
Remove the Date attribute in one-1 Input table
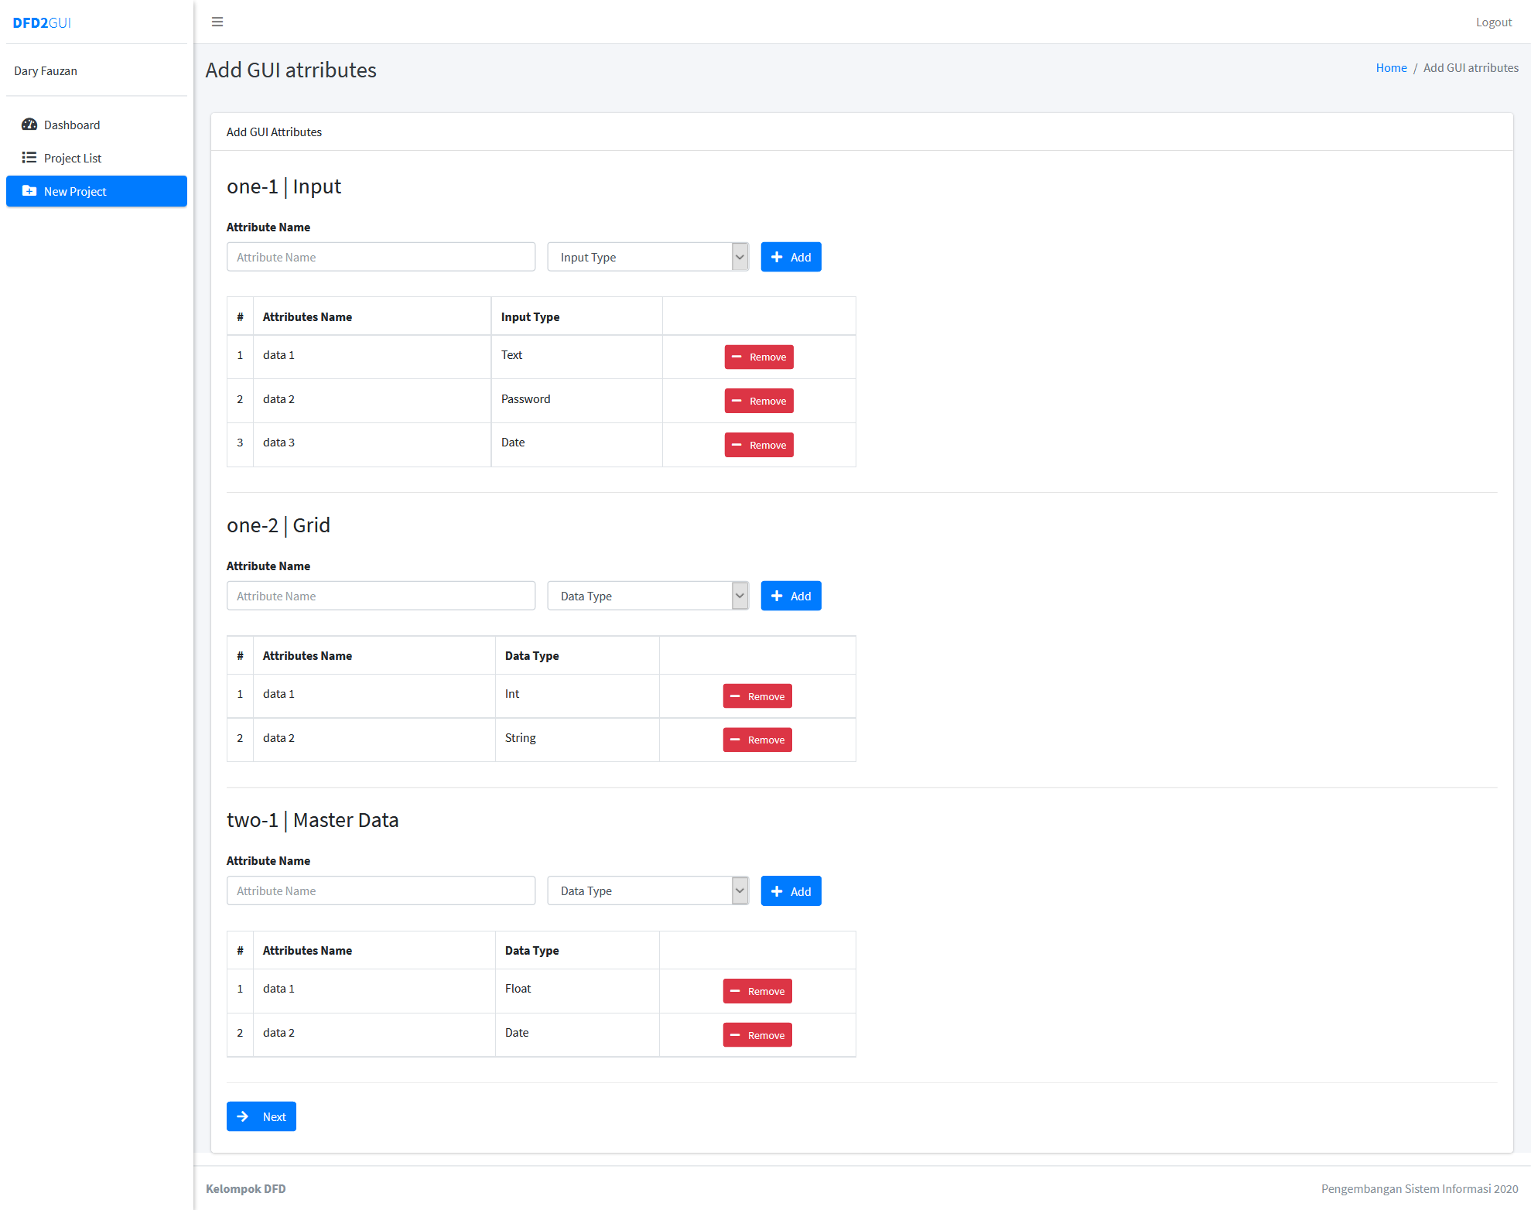(x=758, y=445)
